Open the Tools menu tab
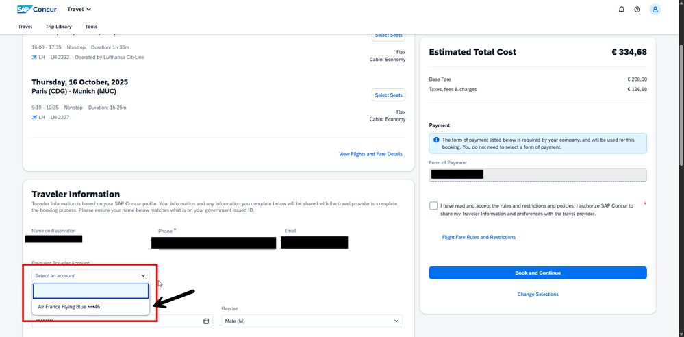This screenshot has height=337, width=684. (x=91, y=27)
